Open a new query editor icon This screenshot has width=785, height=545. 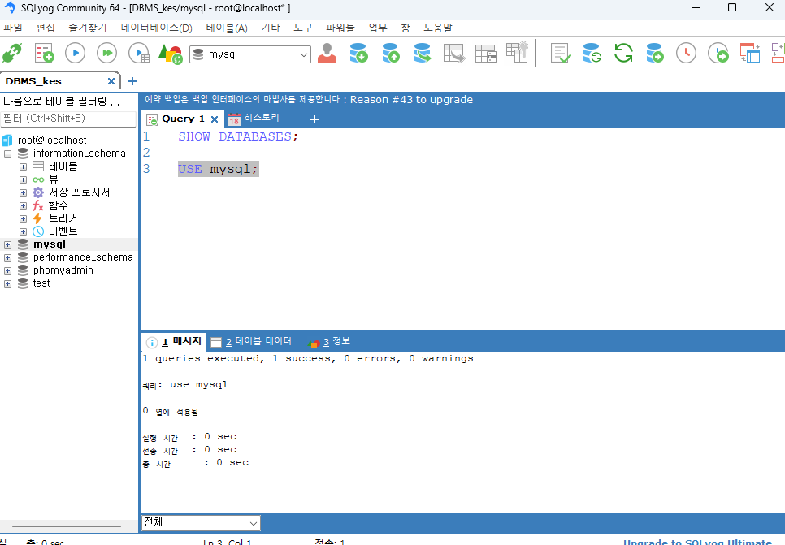[44, 53]
